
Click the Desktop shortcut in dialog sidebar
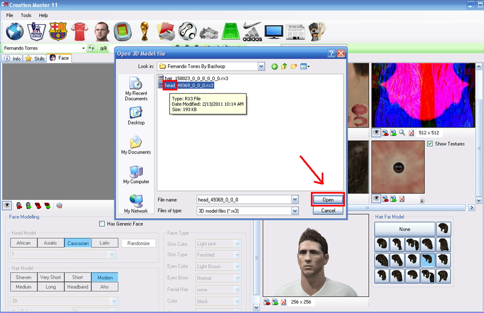click(x=136, y=115)
